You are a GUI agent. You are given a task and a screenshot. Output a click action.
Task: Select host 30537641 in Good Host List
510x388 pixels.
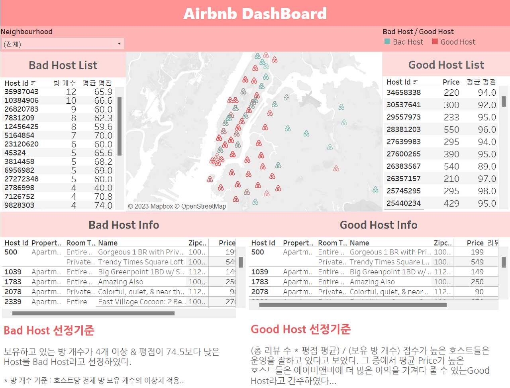(x=404, y=105)
